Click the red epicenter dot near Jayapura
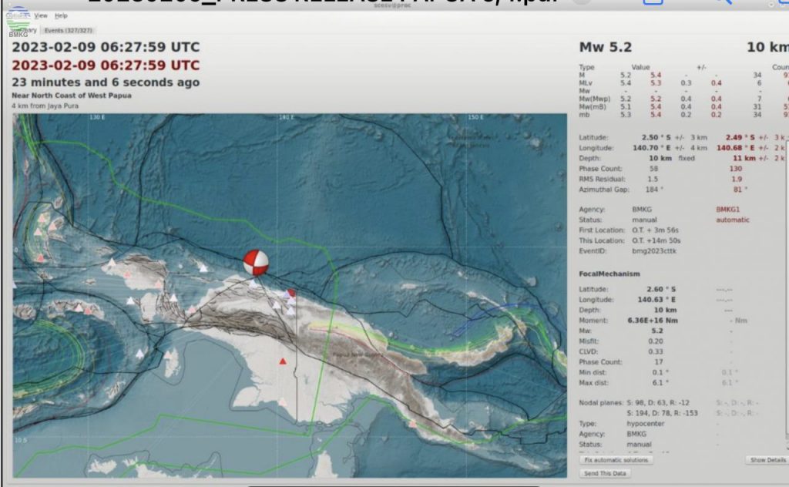The width and height of the screenshot is (789, 487). [291, 292]
